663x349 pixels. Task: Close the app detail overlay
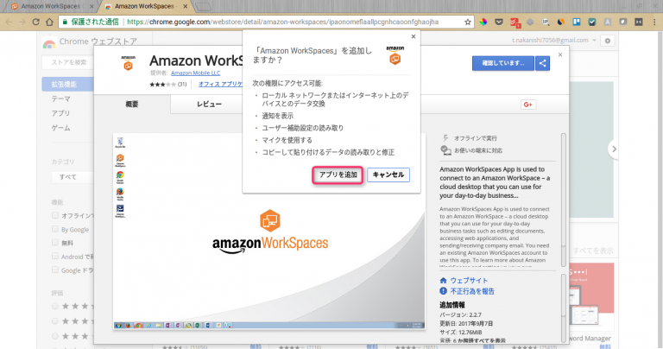pos(560,54)
